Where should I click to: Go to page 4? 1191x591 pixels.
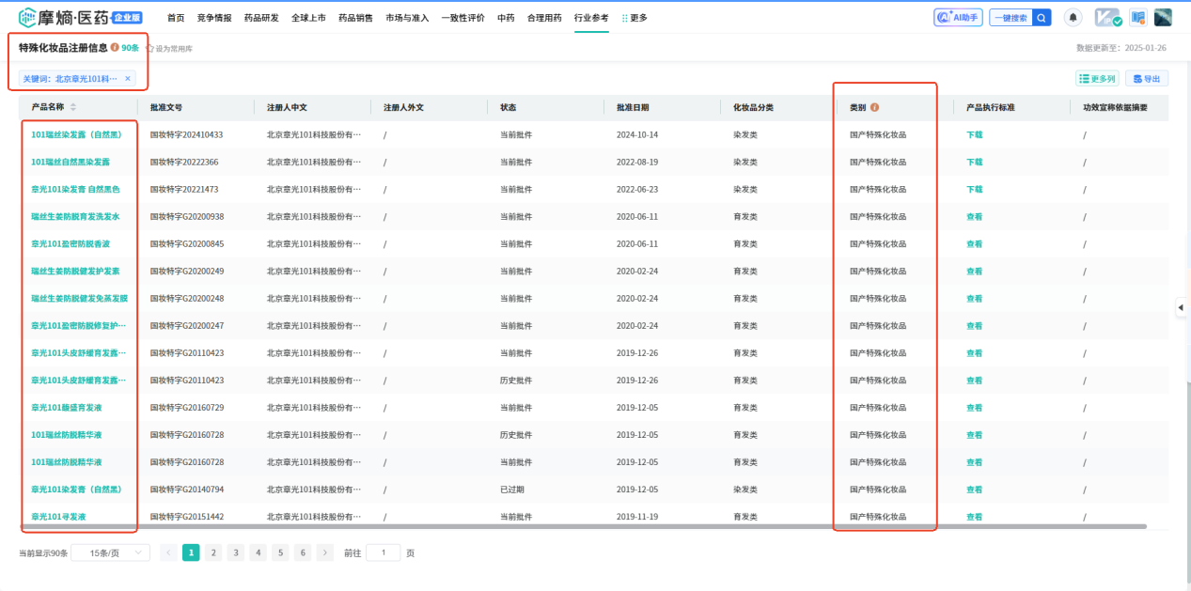click(259, 552)
